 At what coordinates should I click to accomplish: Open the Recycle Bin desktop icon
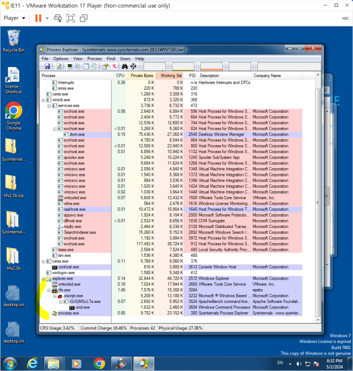coord(14,41)
